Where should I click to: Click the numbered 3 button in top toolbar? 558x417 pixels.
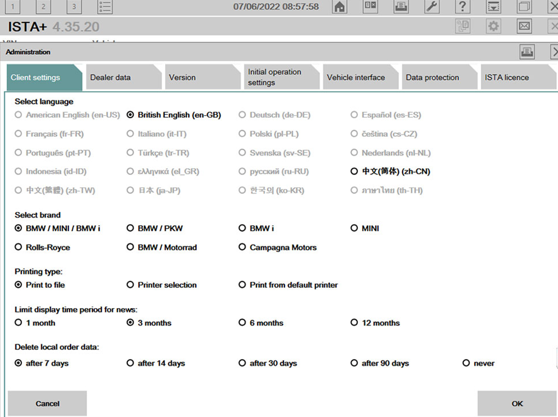tap(74, 7)
